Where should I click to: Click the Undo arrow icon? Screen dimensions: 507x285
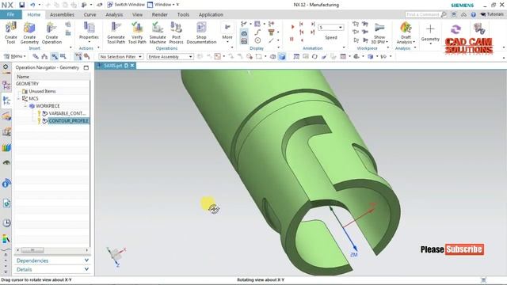pyautogui.click(x=32, y=5)
